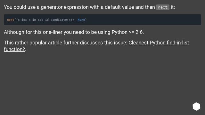Viewport: 205px width, 115px height.
Task: Click the inline 'next' code tag
Action: [163, 7]
